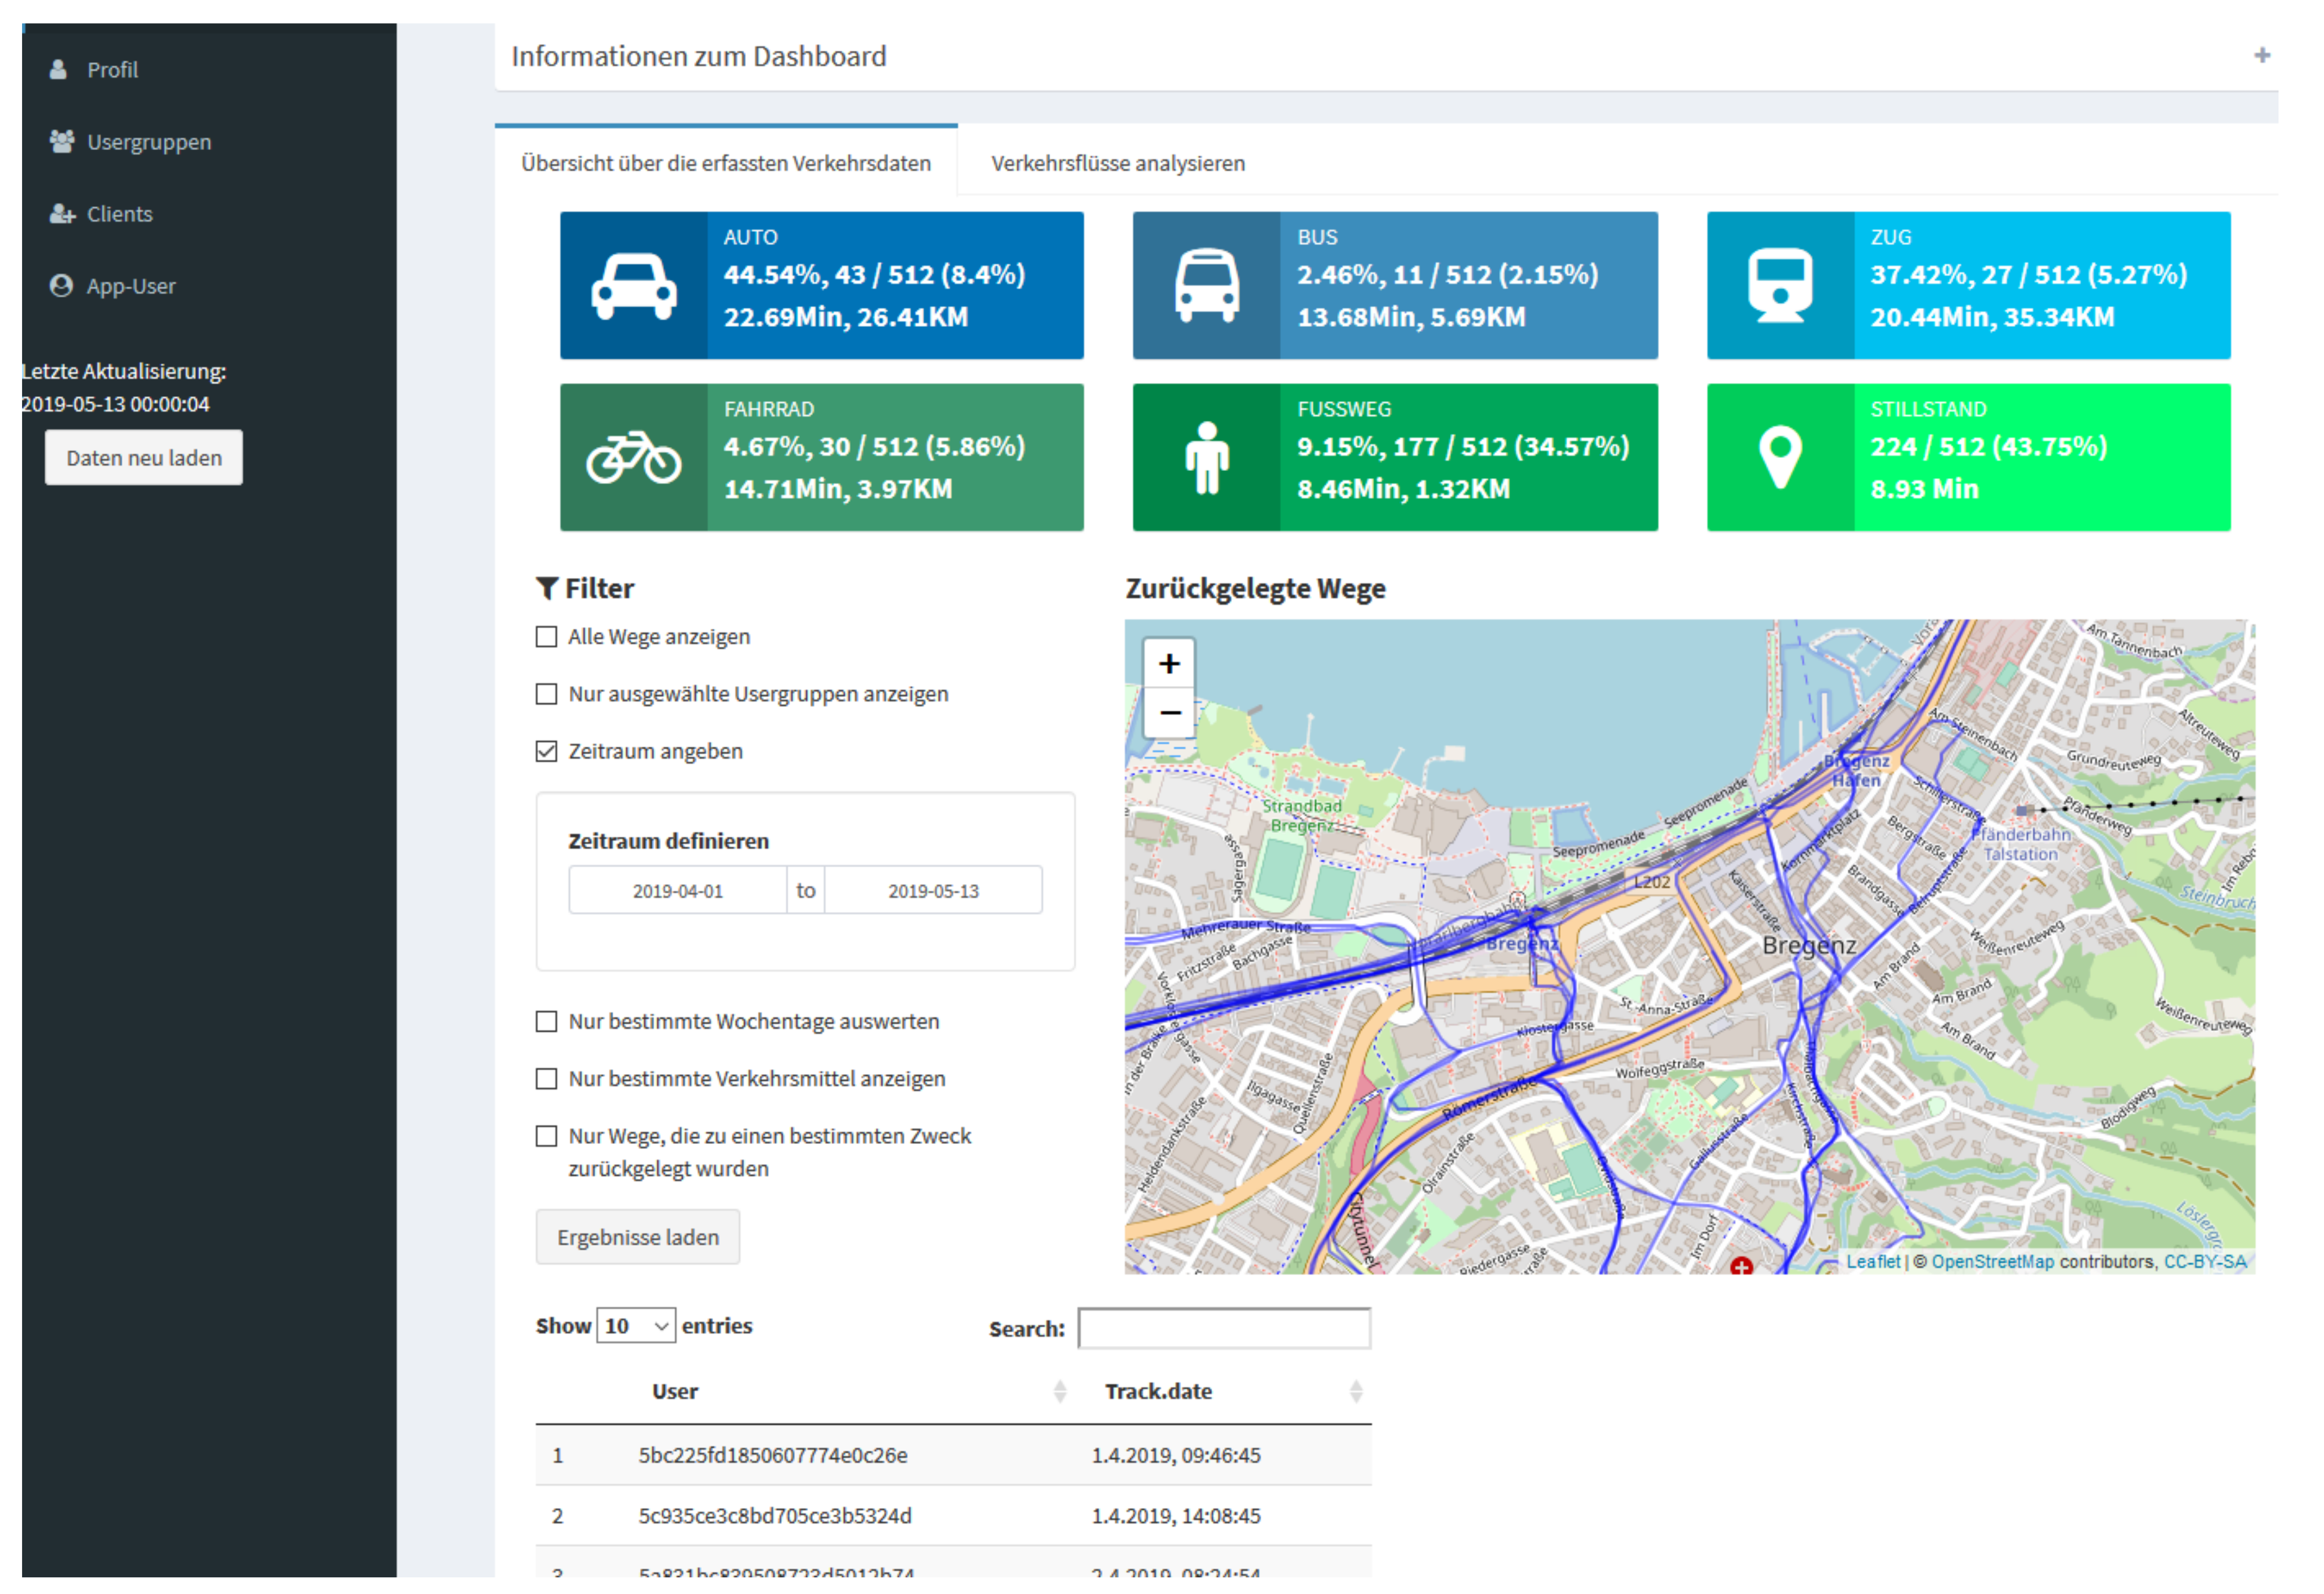Open the OpenStreetMap attribution link

[x=1992, y=1263]
